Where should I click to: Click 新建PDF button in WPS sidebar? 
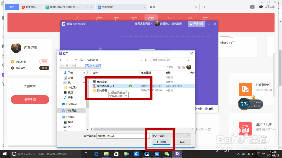(x=30, y=86)
